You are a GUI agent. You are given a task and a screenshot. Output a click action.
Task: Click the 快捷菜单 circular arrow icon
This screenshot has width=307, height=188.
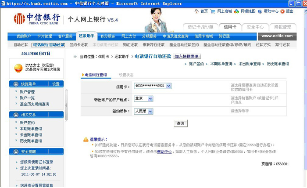pos(17,84)
